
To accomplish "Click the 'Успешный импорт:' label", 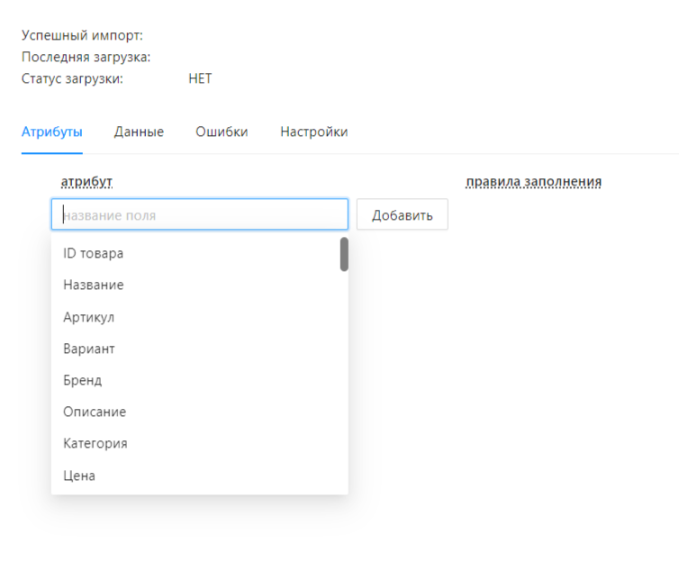I will (82, 36).
